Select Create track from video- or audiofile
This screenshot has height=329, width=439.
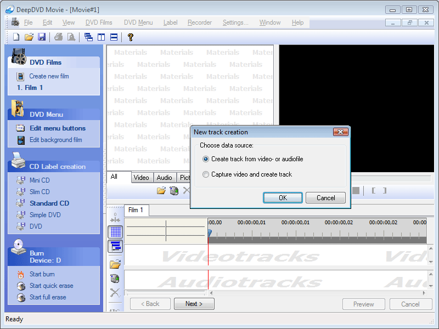point(253,159)
